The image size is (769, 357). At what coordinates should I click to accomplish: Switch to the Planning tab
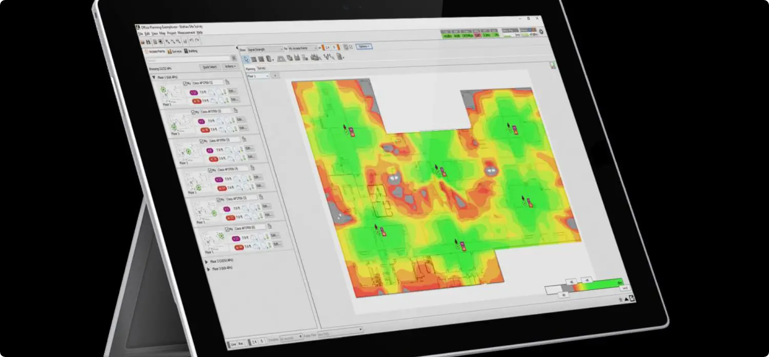click(x=250, y=68)
